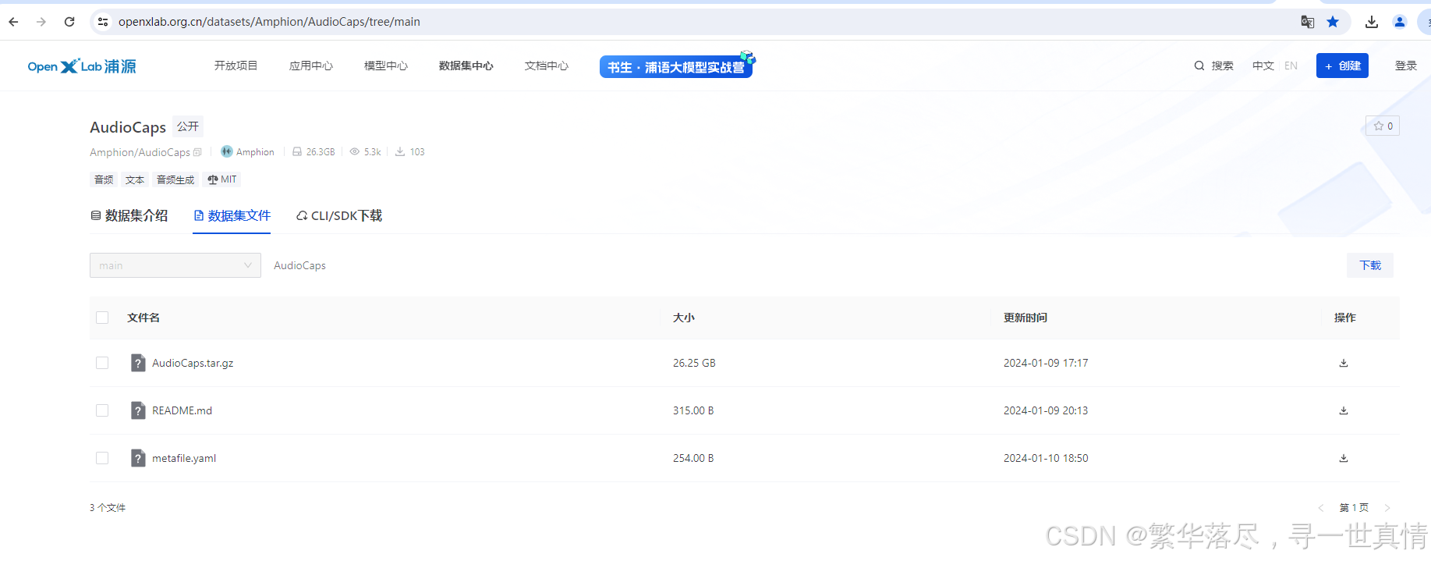1431x561 pixels.
Task: Open AudioCaps.tar.gz file name
Action: coord(193,363)
